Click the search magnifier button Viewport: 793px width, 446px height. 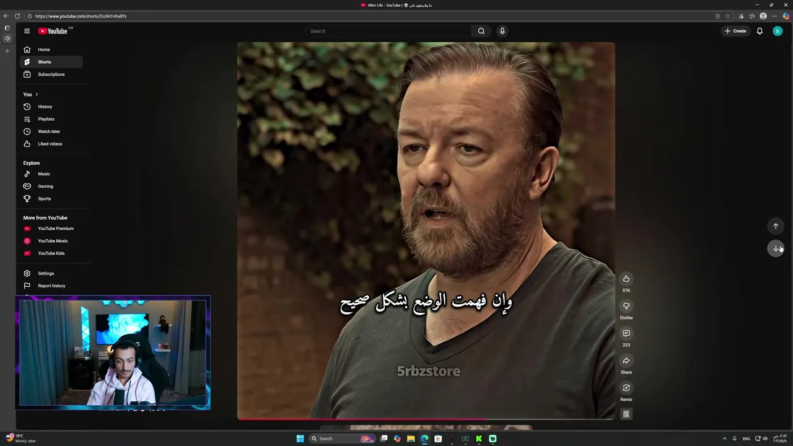[481, 31]
